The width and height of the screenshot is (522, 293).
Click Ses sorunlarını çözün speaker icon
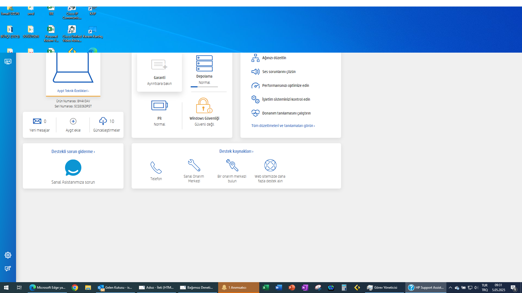tap(255, 72)
